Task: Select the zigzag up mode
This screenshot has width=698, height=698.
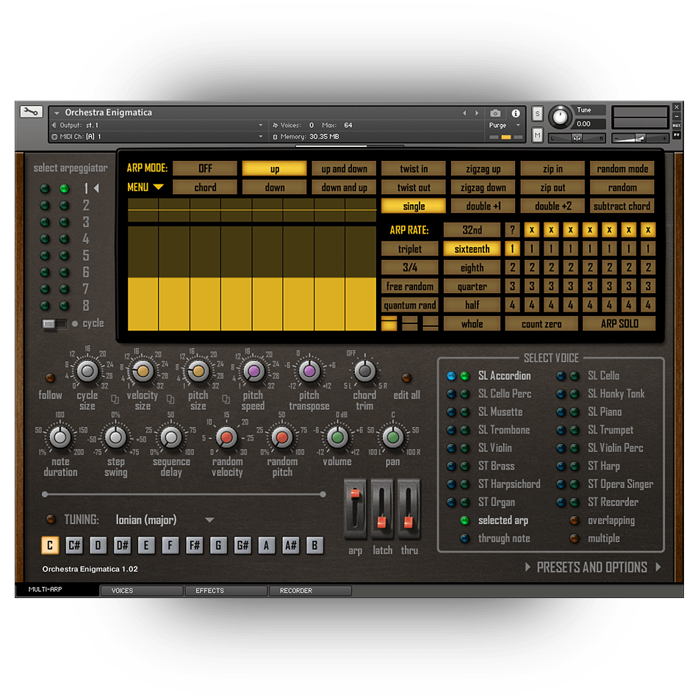Action: point(483,169)
